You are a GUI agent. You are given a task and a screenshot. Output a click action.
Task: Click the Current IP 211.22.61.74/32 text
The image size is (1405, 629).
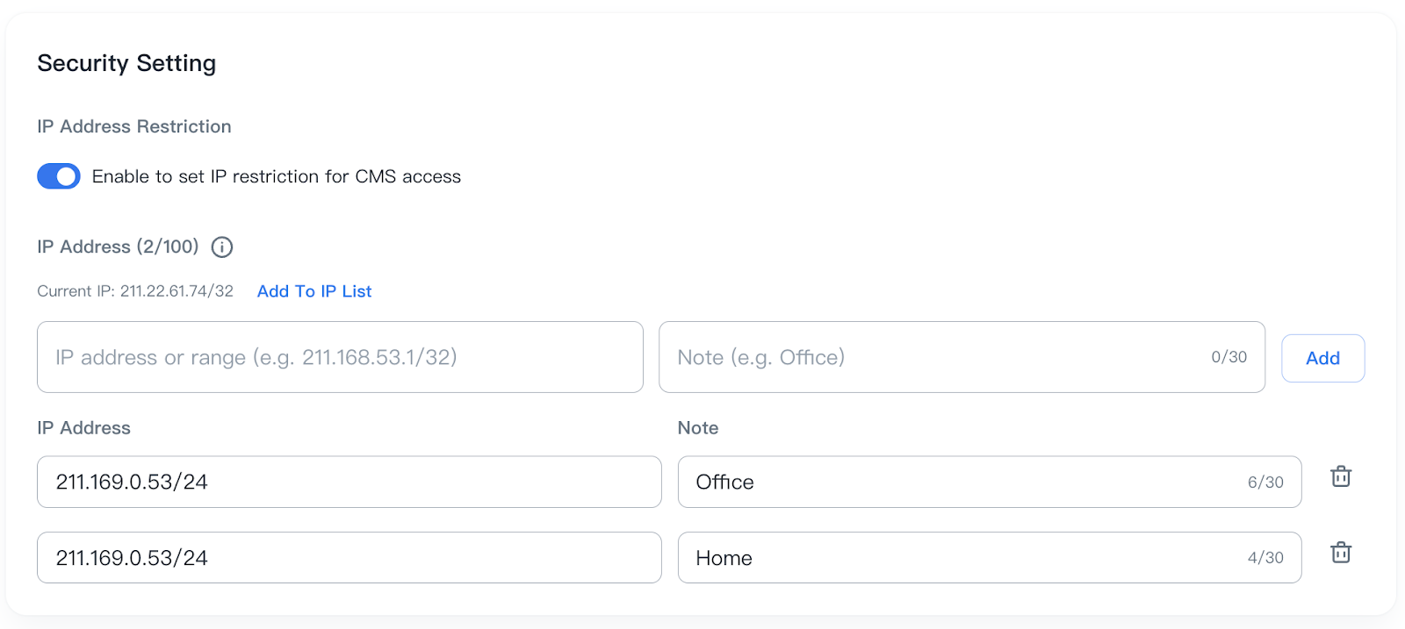[135, 291]
